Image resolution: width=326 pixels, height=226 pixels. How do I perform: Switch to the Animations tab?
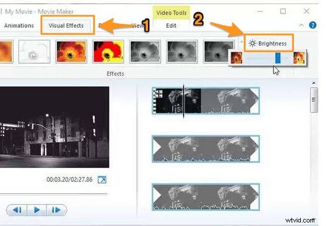click(x=19, y=26)
